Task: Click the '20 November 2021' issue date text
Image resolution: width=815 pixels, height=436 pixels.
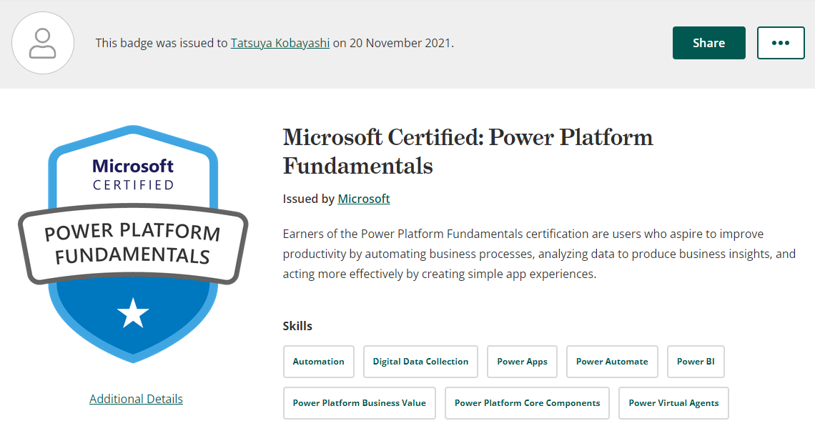Action: click(x=400, y=43)
